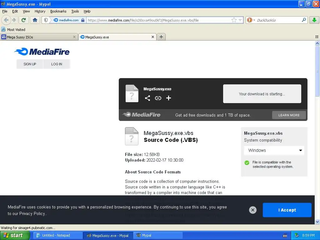Accept cookies with I Accept button
The width and height of the screenshot is (320, 240).
click(287, 210)
